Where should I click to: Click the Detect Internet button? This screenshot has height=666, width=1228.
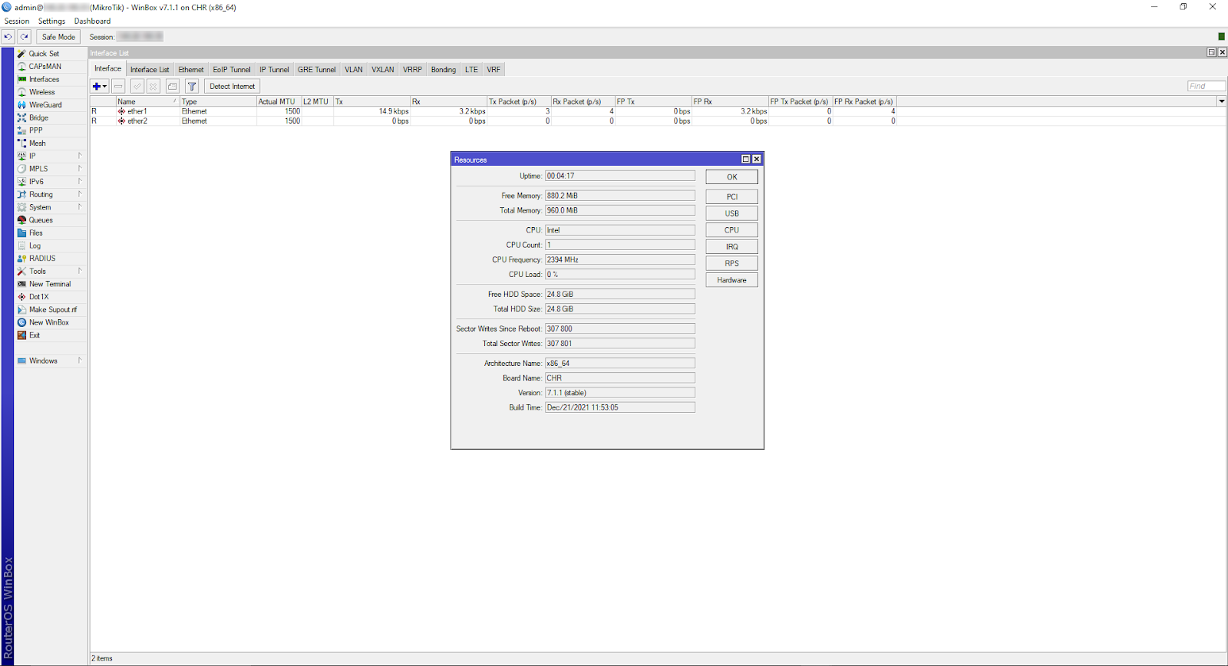tap(232, 86)
